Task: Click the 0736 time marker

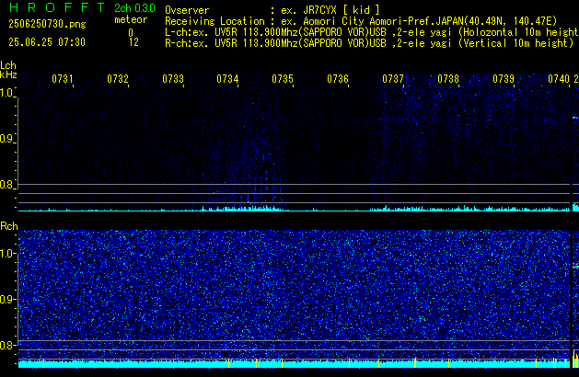Action: tap(338, 79)
